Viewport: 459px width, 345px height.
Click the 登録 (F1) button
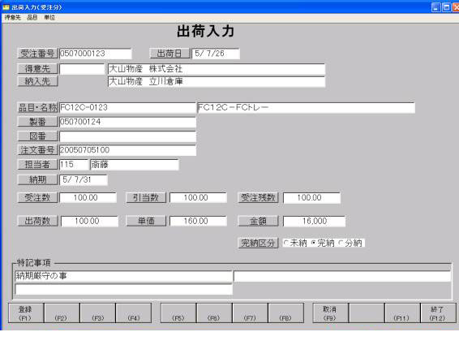(x=26, y=313)
